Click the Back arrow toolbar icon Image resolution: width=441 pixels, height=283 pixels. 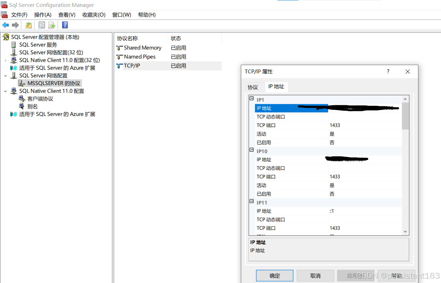(5, 25)
